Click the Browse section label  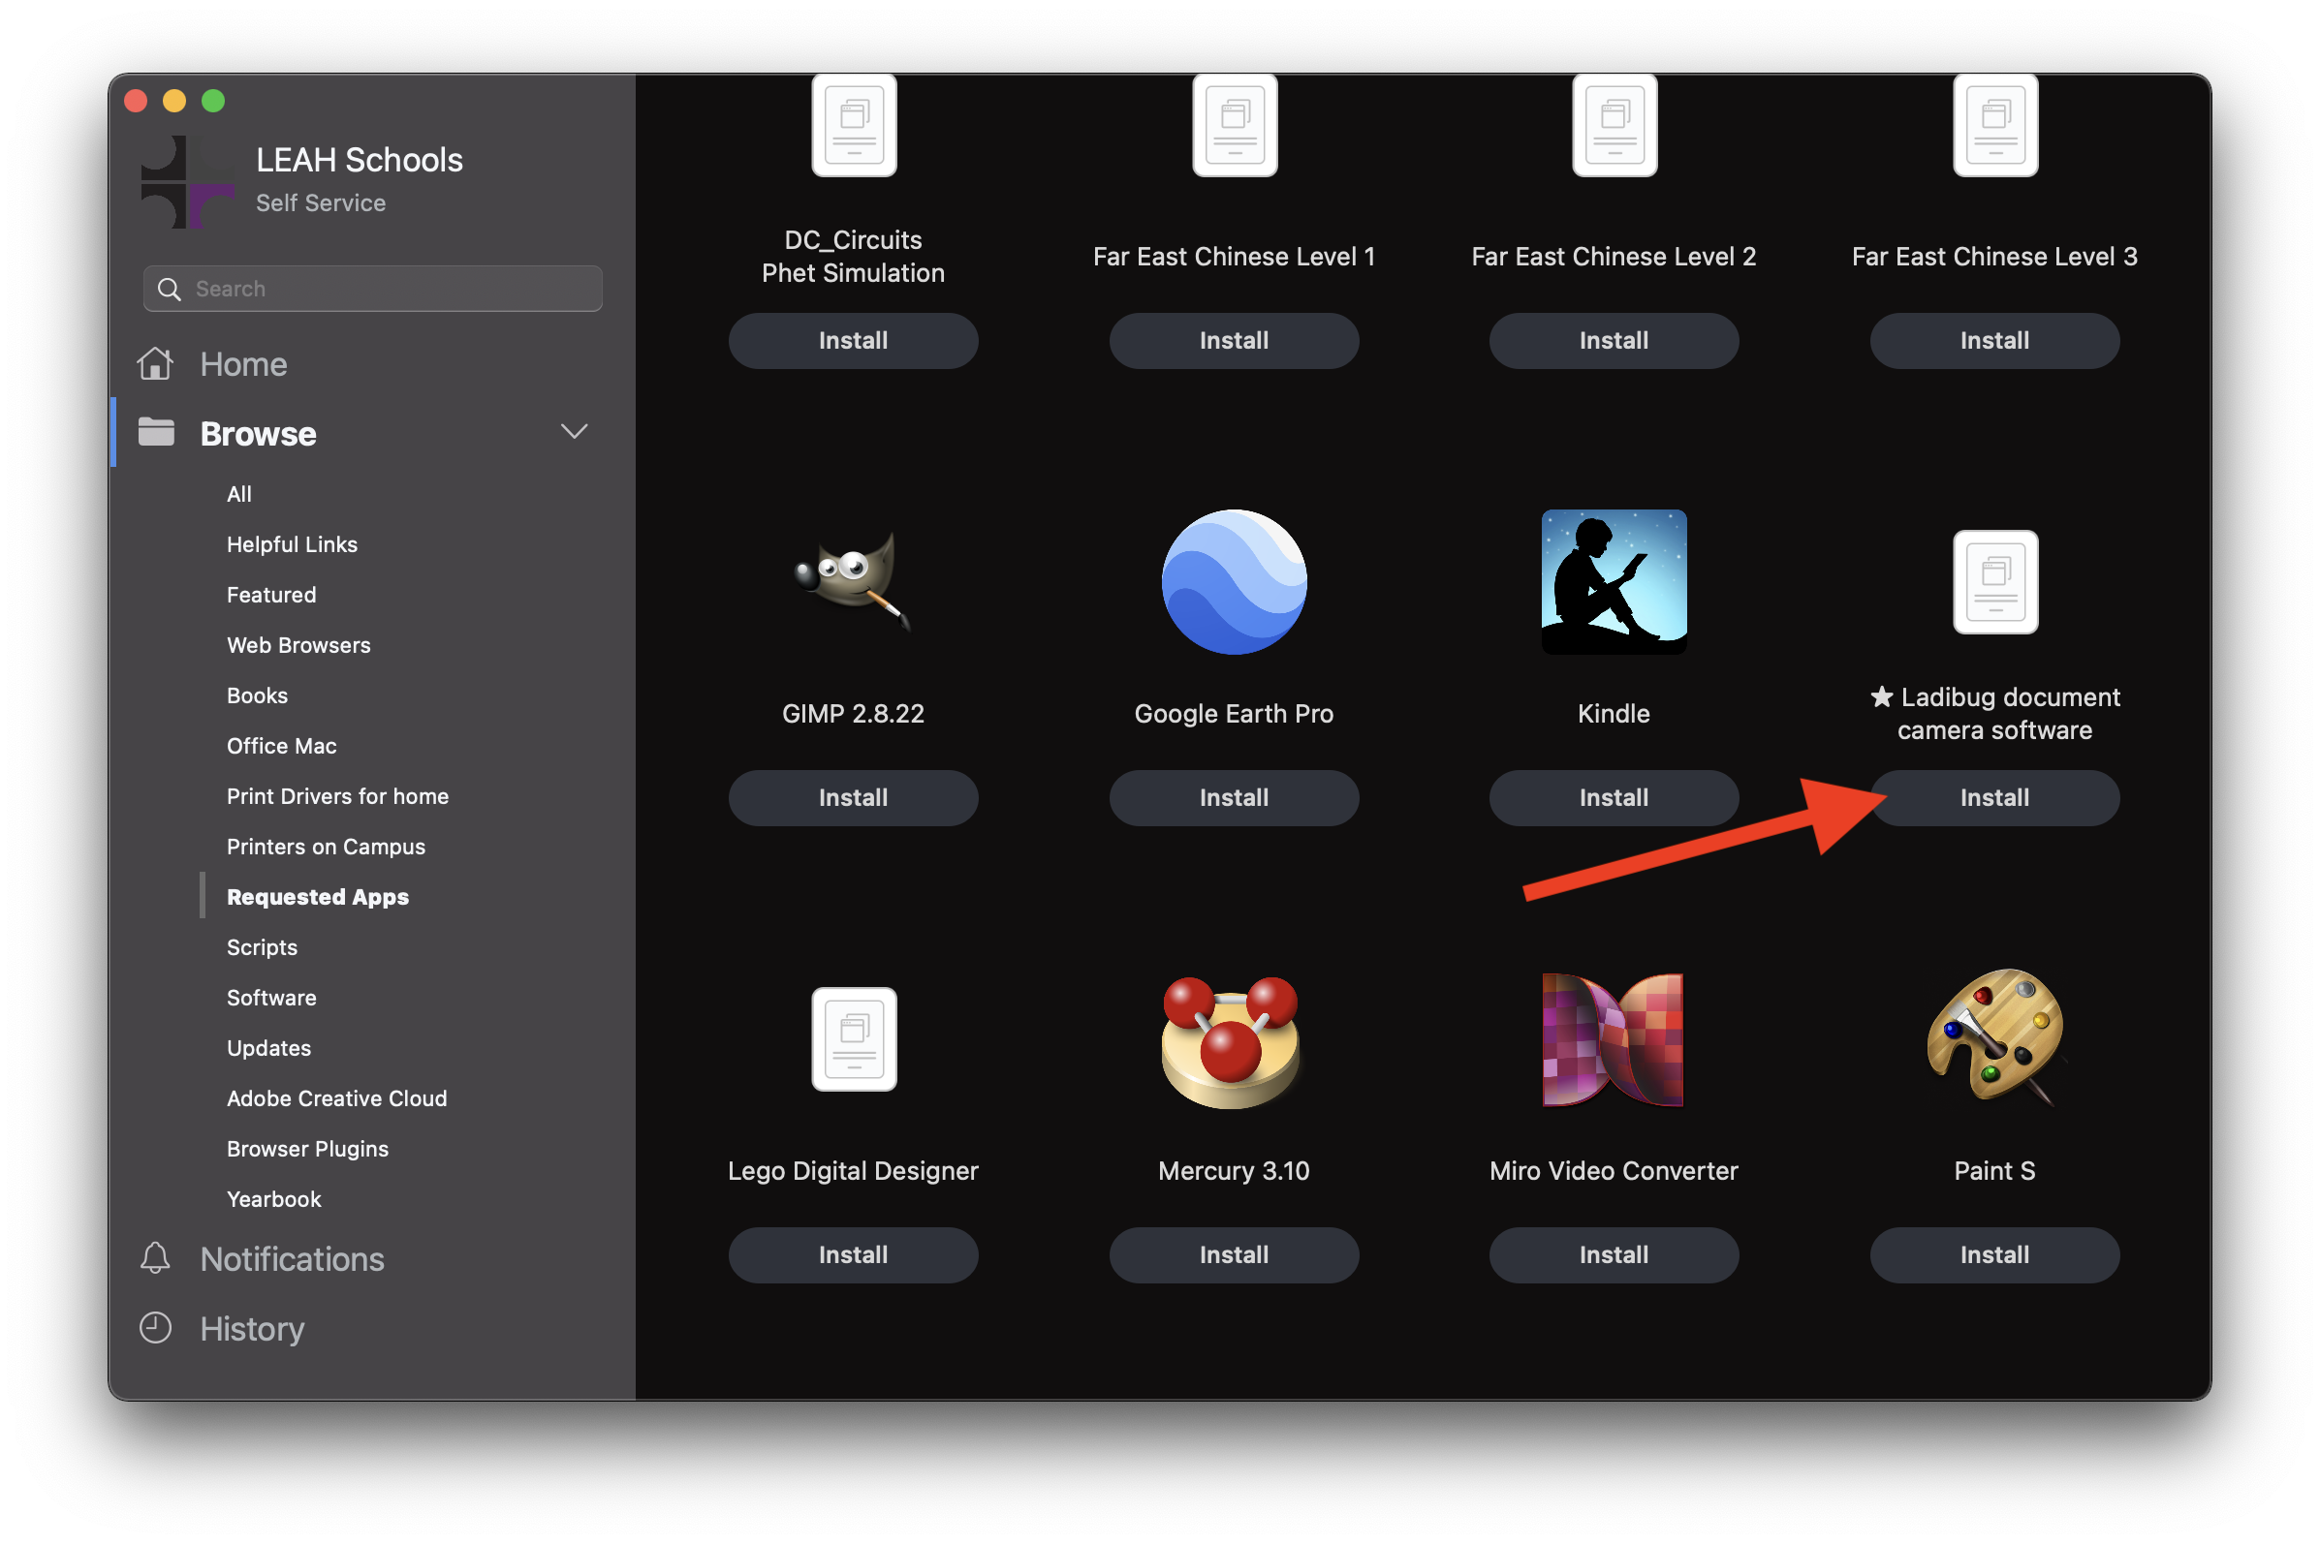coord(258,433)
